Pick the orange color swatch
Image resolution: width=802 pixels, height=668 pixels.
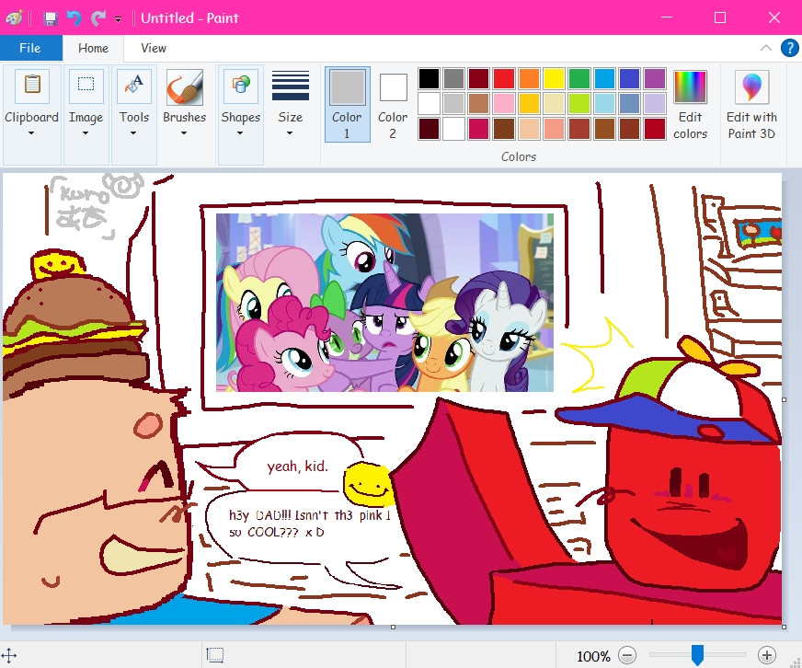click(529, 79)
